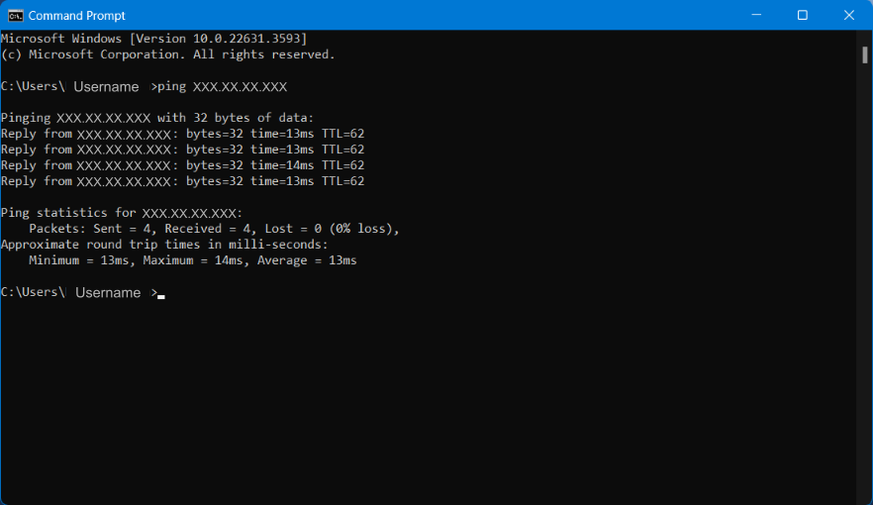Click the blinking cursor at the last prompt

tap(161, 297)
